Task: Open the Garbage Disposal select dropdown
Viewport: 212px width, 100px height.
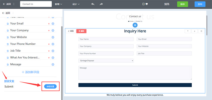Action: coord(106,61)
